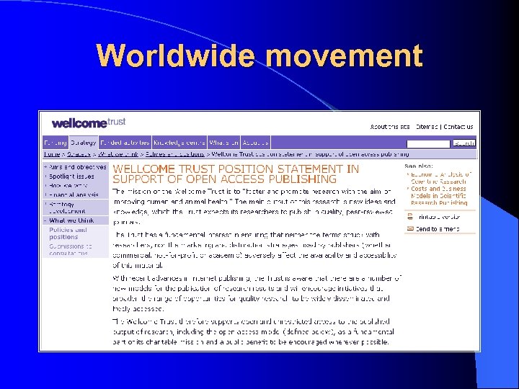Screen dimensions: 519x389
Task: Select Policies and positions in the sidebar
Action: click(x=68, y=233)
